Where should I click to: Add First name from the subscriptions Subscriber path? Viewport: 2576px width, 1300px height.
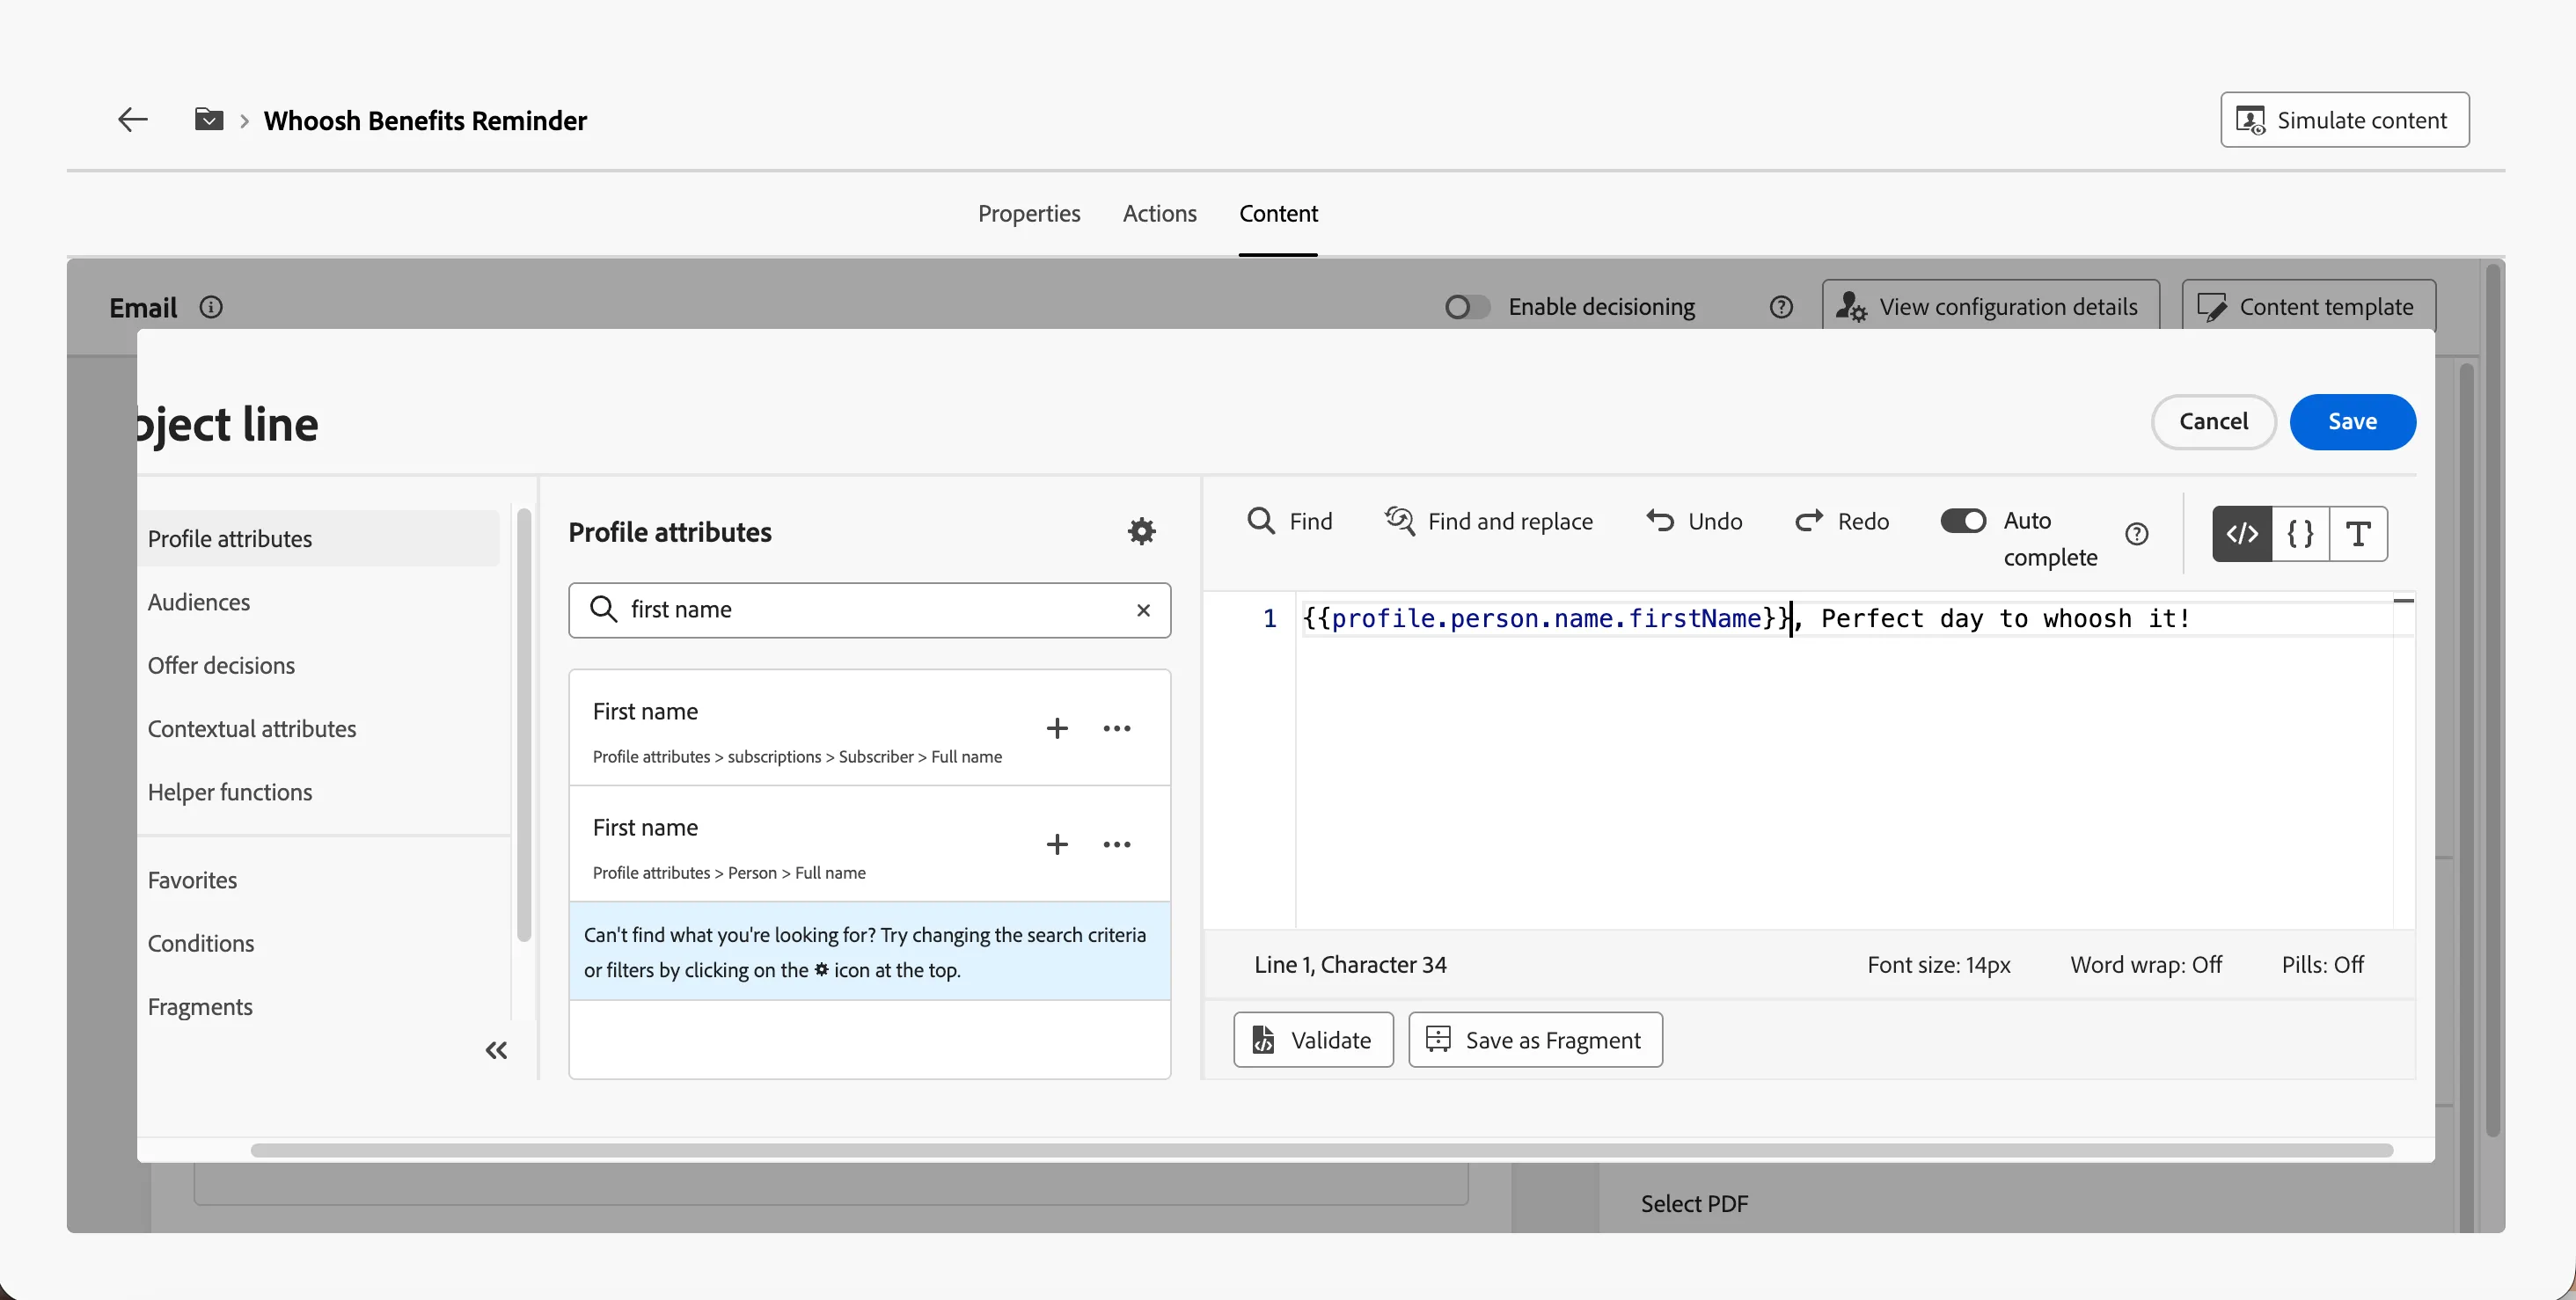(1057, 728)
